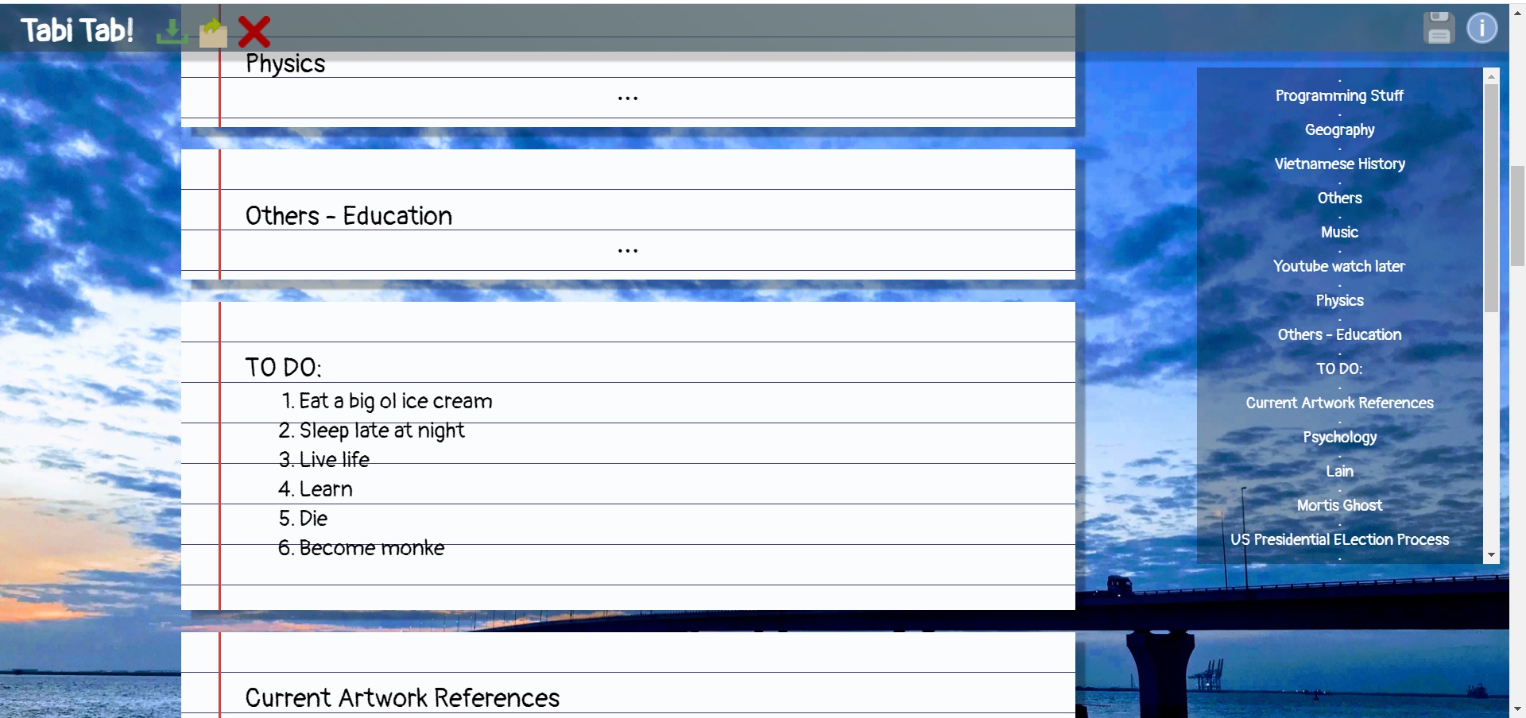Viewport: 1526px width, 718px height.
Task: Open US Presidential ELection Process section
Action: [1339, 539]
